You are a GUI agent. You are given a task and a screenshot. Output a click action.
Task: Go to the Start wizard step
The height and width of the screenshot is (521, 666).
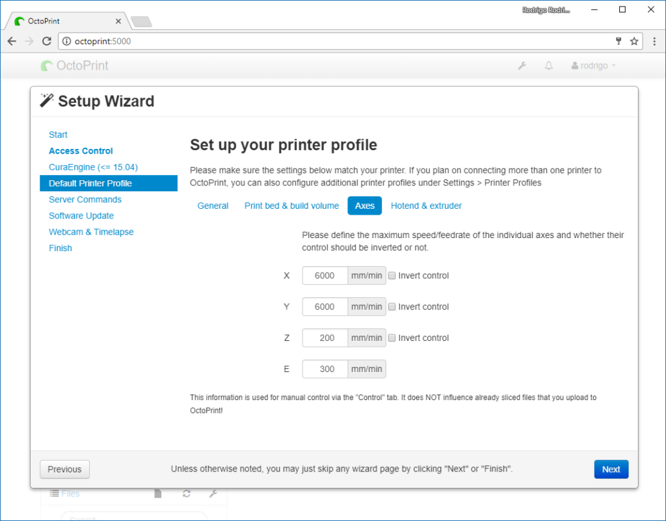click(58, 135)
